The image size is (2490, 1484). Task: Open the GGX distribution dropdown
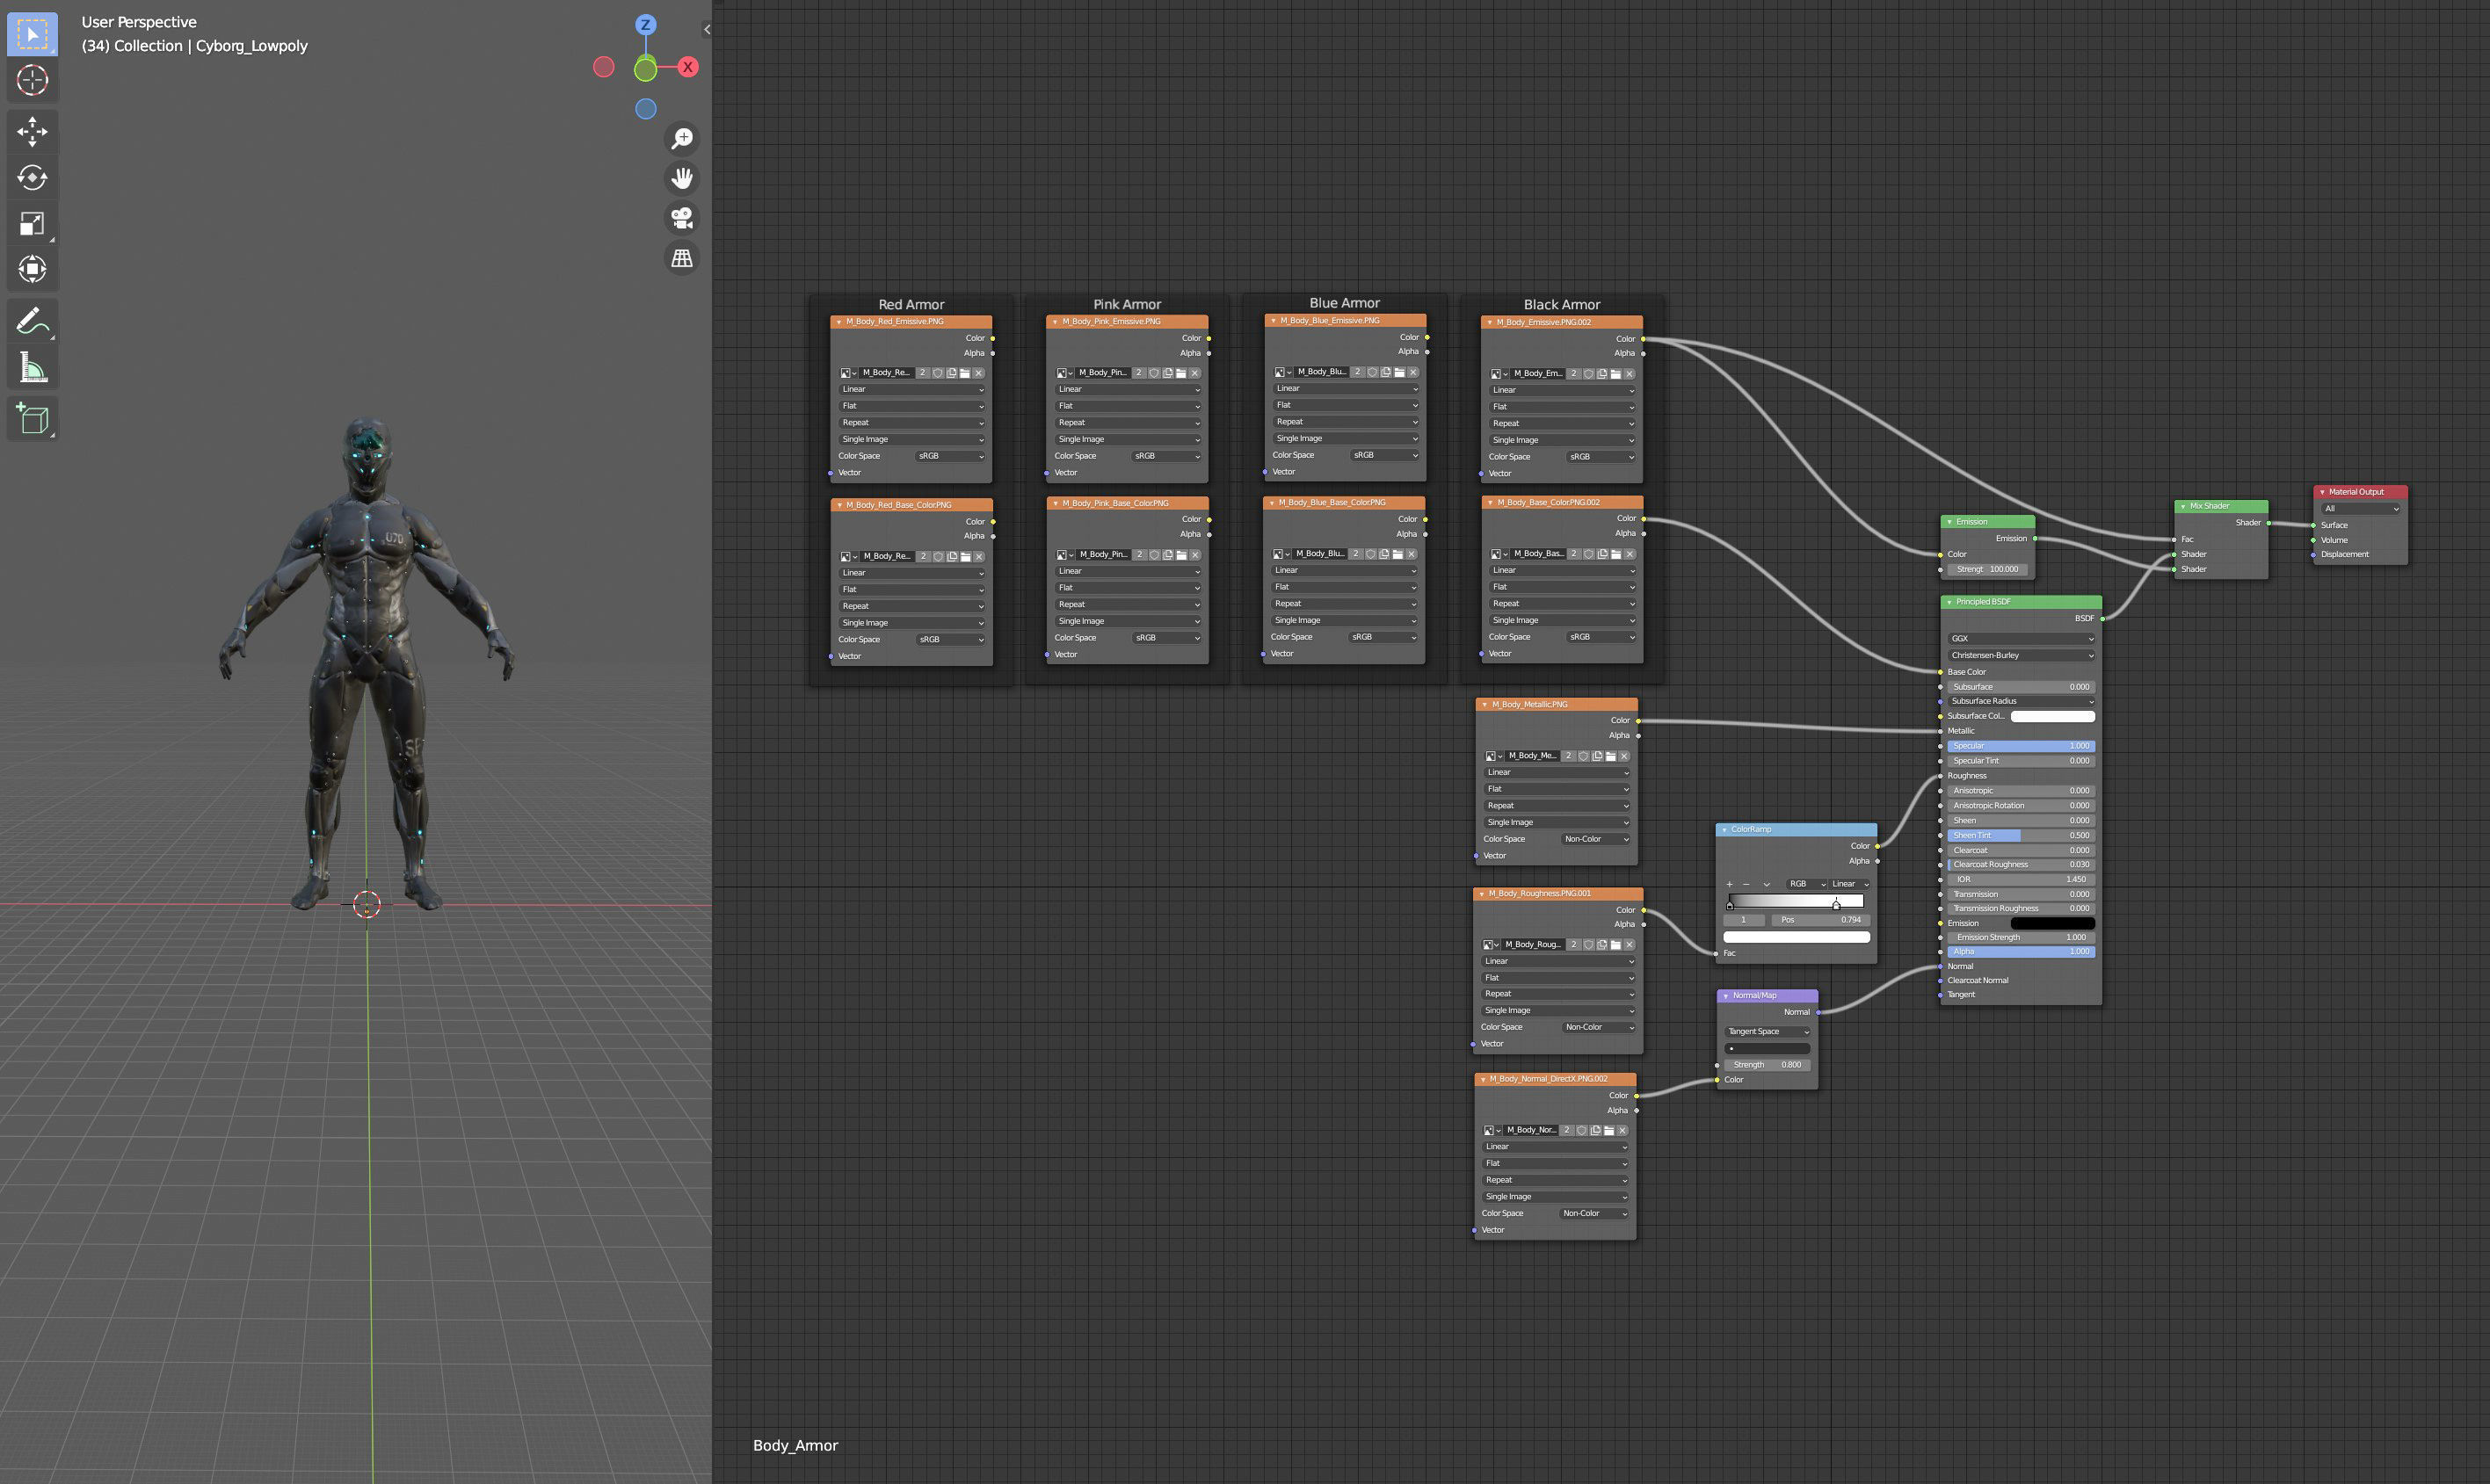[2020, 638]
